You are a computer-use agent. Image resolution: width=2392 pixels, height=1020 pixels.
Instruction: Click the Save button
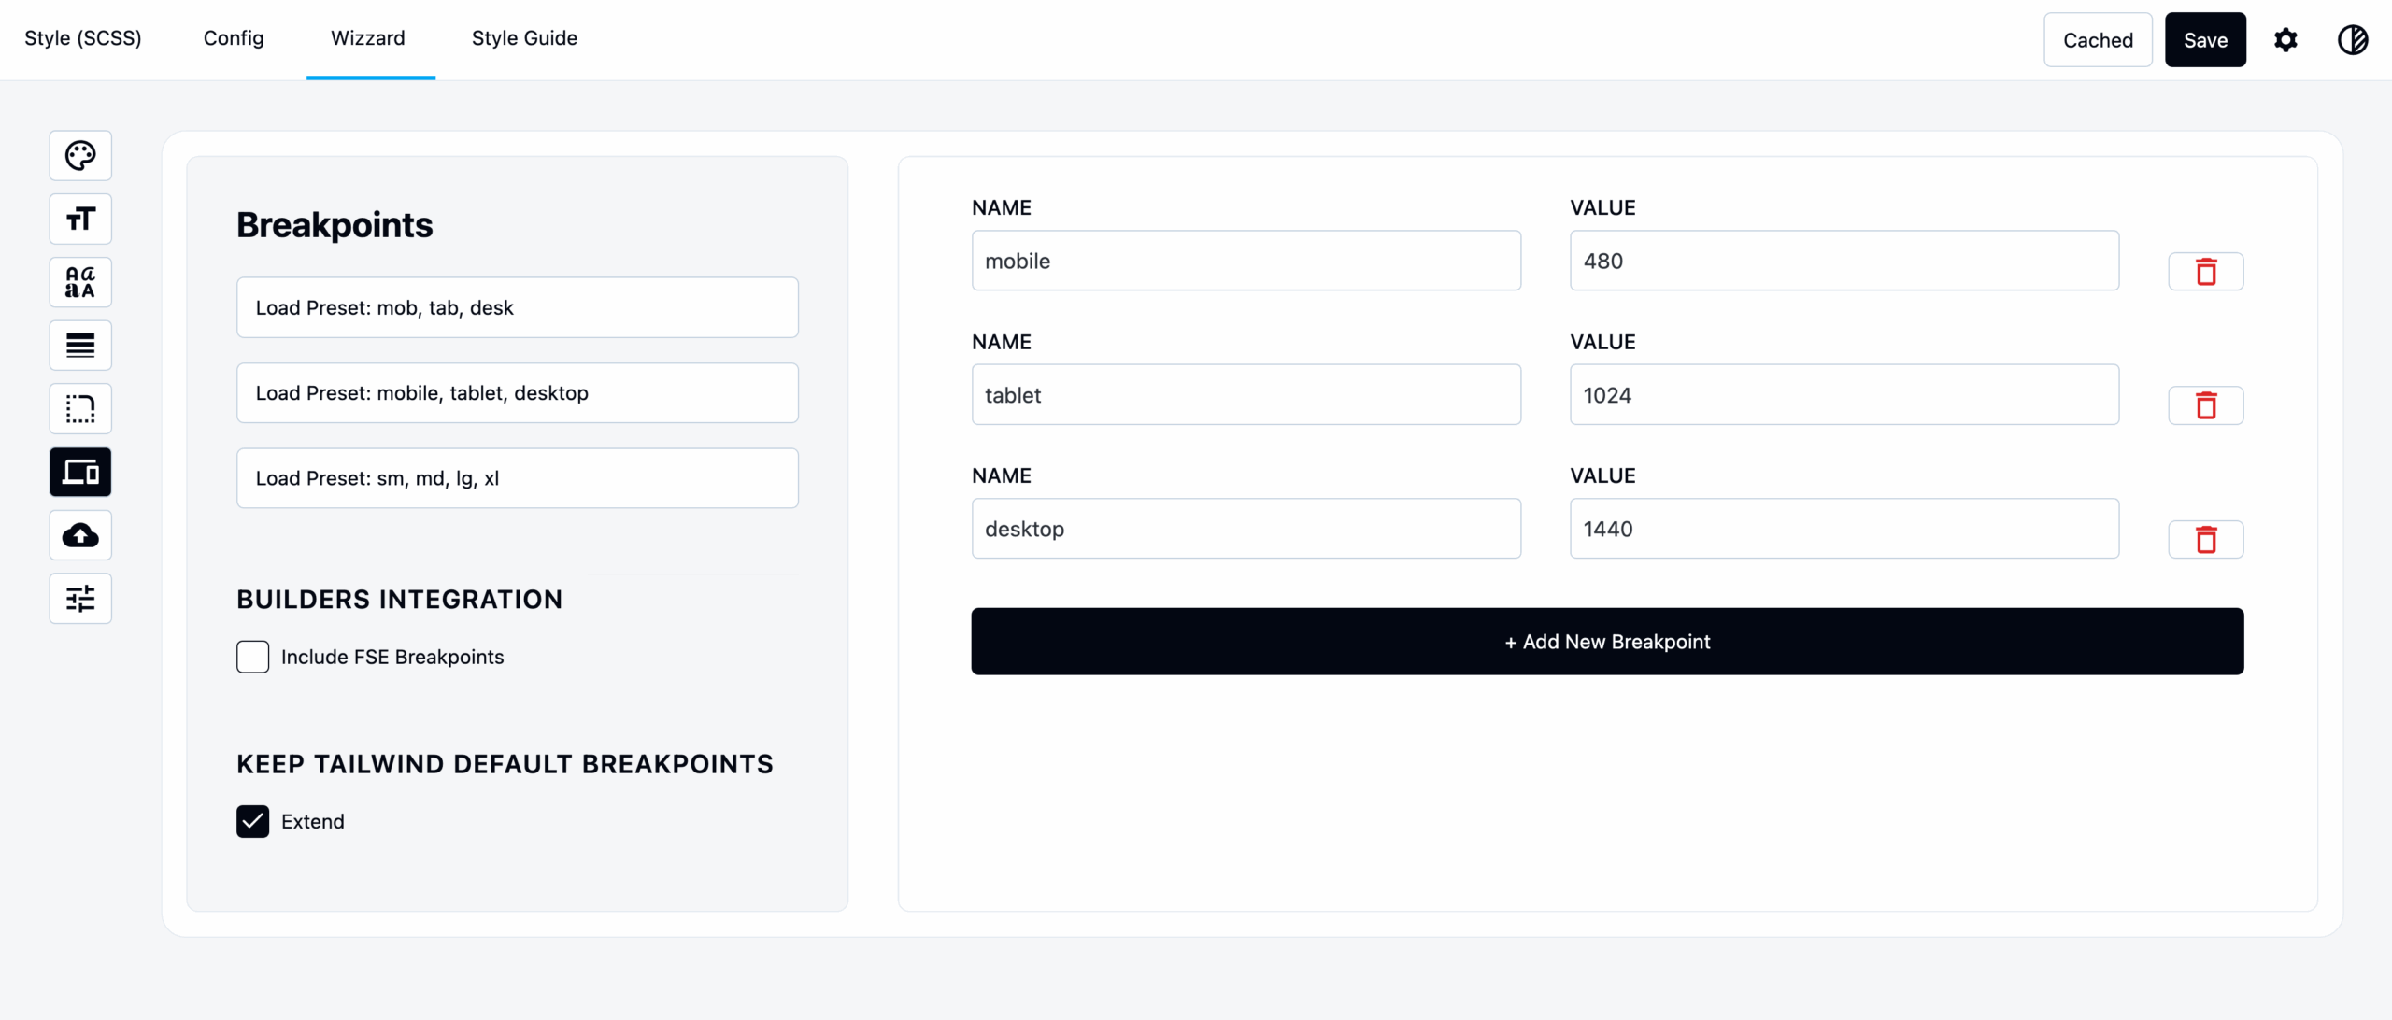tap(2205, 39)
